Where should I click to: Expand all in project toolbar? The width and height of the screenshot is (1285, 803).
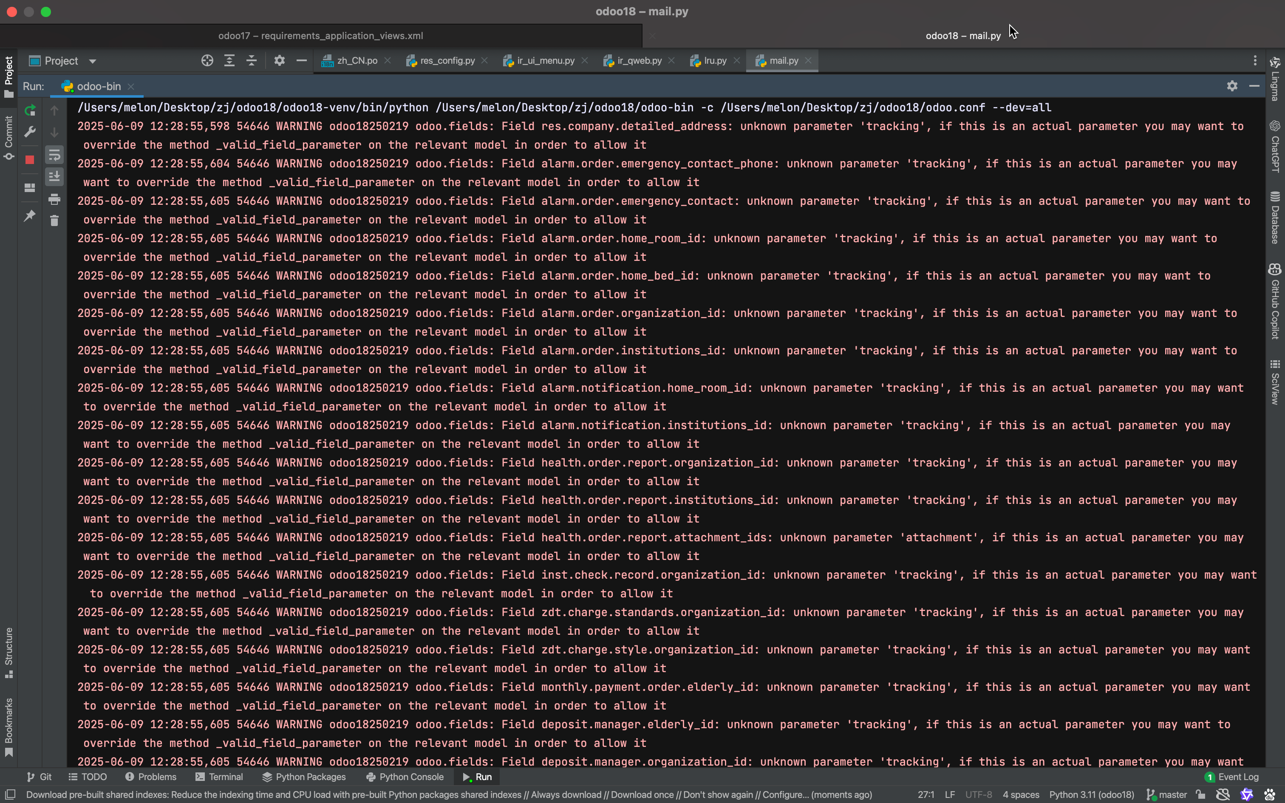coord(229,60)
